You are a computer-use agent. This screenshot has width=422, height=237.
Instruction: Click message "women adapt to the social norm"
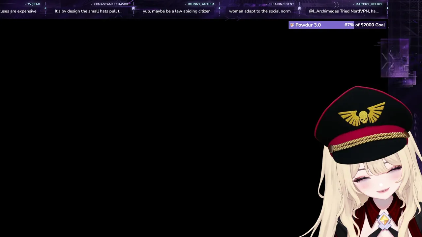click(260, 11)
